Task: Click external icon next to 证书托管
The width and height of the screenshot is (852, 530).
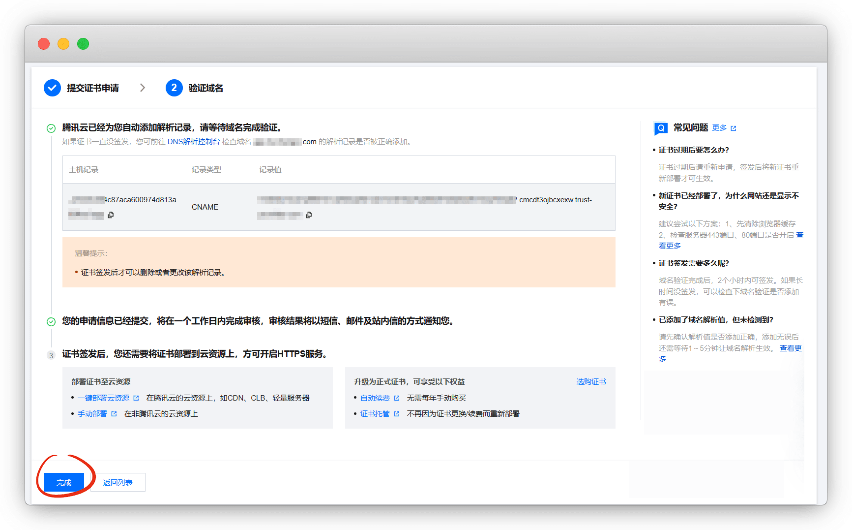Action: click(397, 414)
